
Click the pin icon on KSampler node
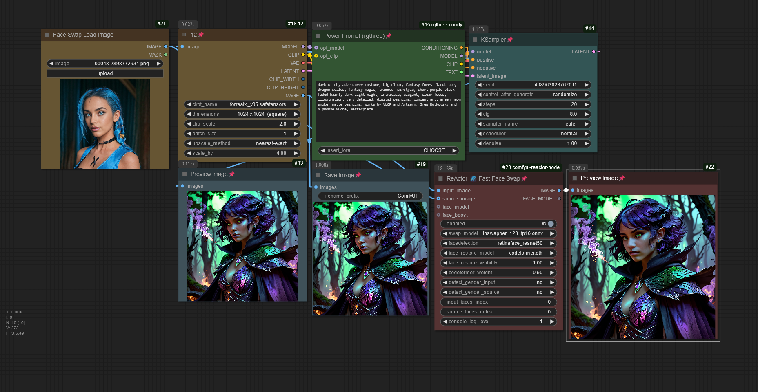pyautogui.click(x=510, y=40)
